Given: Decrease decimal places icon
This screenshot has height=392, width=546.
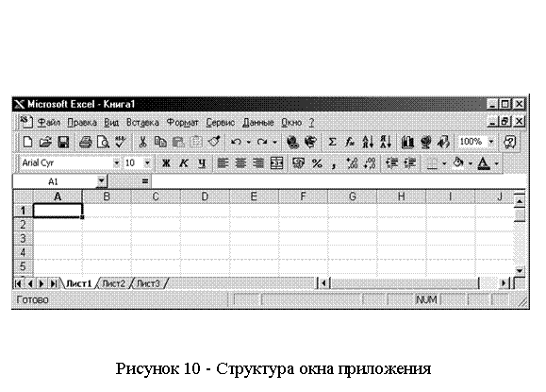Looking at the screenshot, I should pyautogui.click(x=370, y=162).
